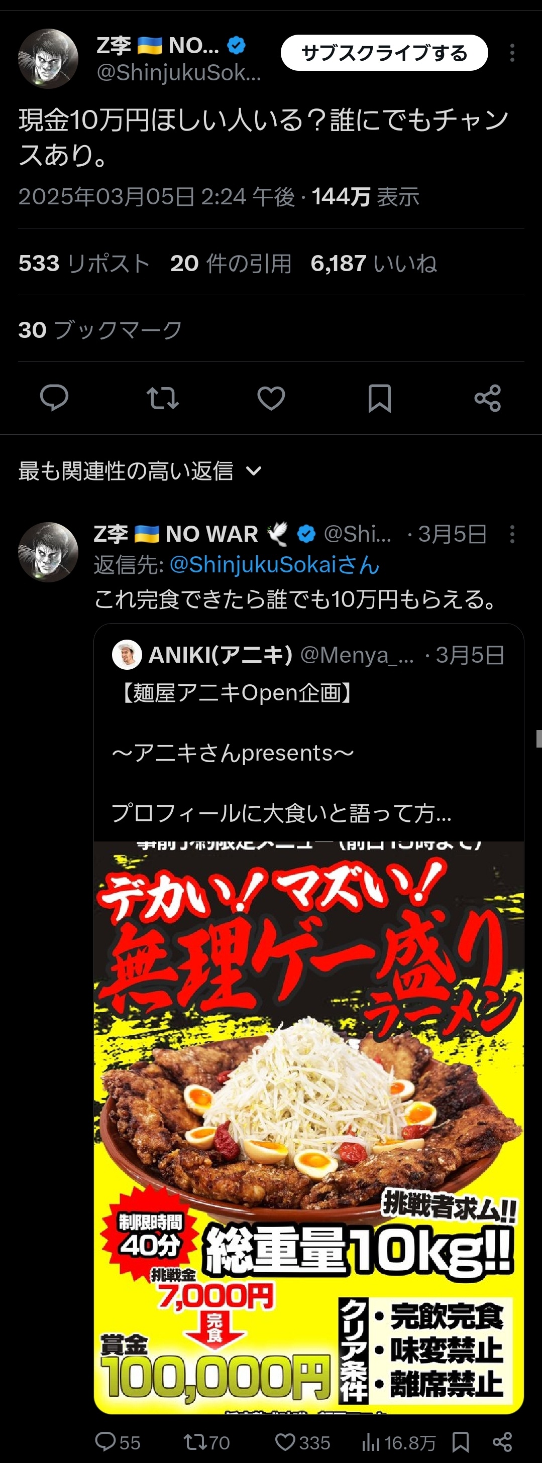Open the quoted ANIKI(アニキ) post
542x1463 pixels.
[x=308, y=733]
